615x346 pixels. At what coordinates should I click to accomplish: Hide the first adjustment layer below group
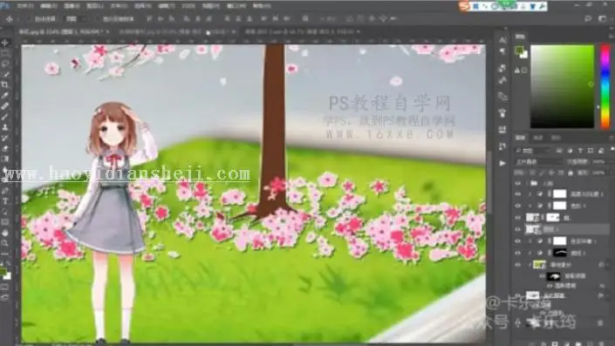518,194
